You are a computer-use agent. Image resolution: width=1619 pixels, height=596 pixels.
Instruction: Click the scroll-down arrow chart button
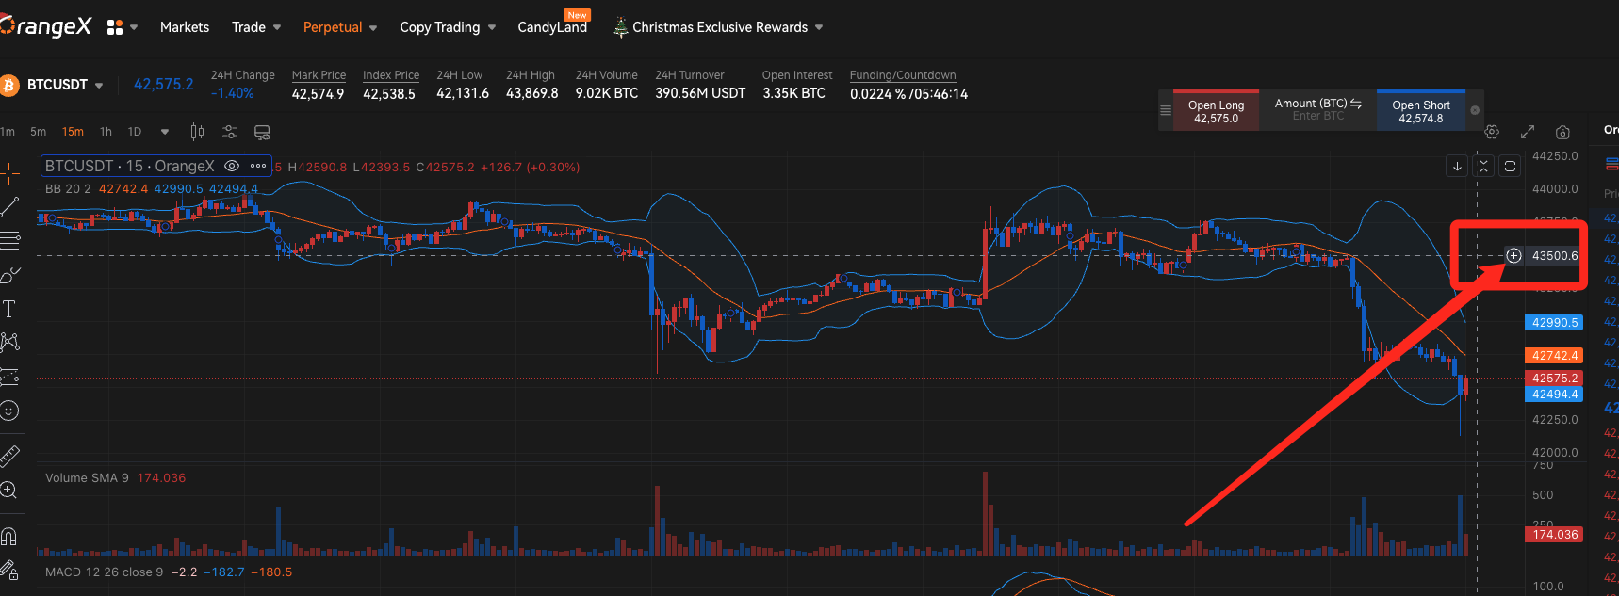point(1457,166)
